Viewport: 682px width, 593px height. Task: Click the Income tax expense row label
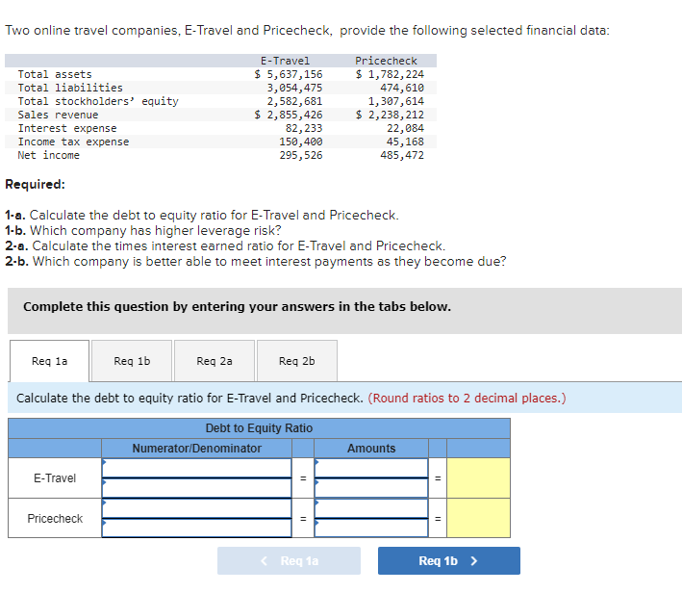click(x=73, y=142)
